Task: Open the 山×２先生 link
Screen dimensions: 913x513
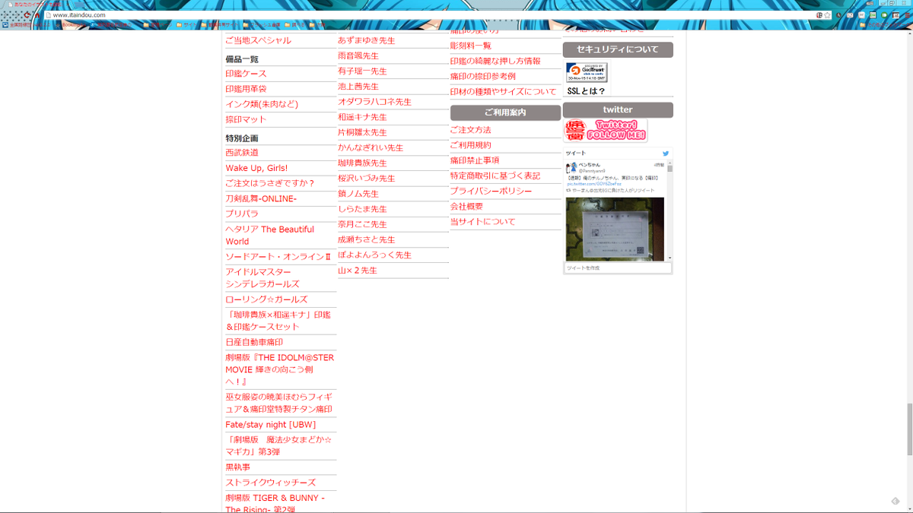Action: click(x=358, y=271)
